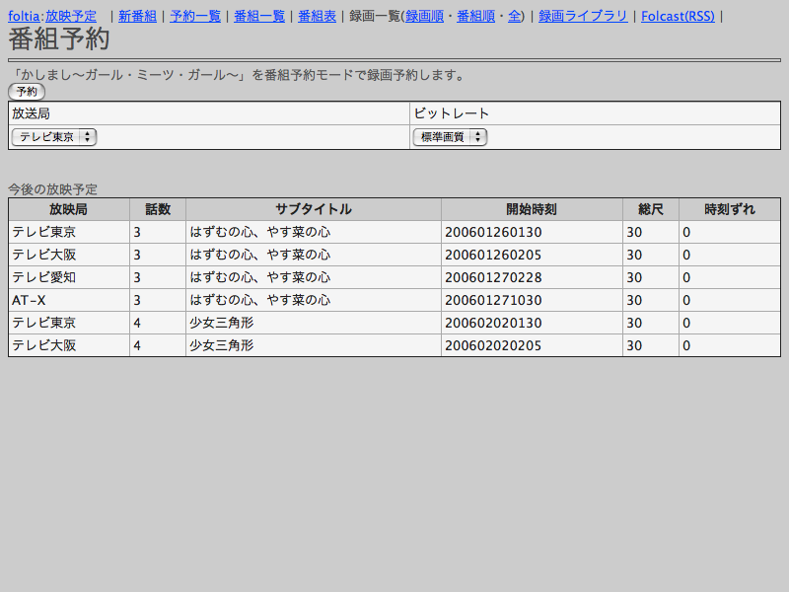Open the 予約一覧 link
789x592 pixels.
pos(195,16)
